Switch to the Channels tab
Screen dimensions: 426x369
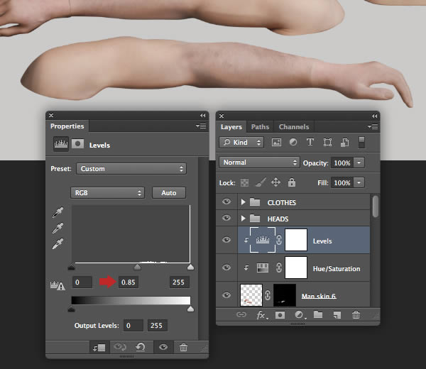[x=294, y=127]
